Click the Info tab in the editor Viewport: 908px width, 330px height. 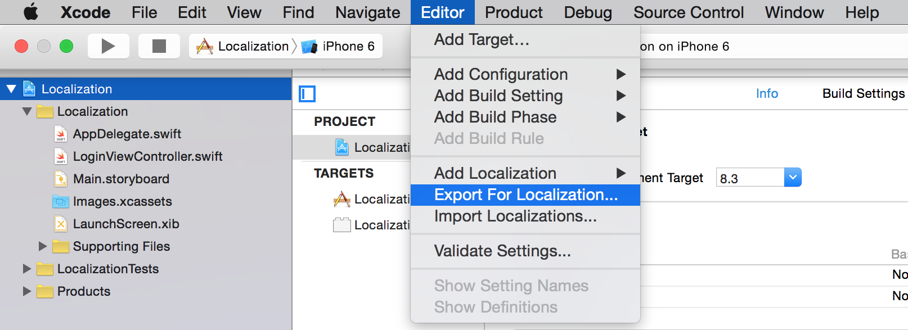pyautogui.click(x=767, y=93)
